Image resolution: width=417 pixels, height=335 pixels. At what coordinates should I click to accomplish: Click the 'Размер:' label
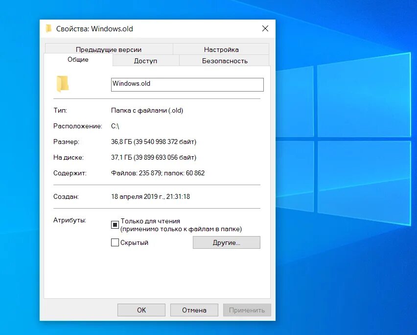tap(66, 142)
